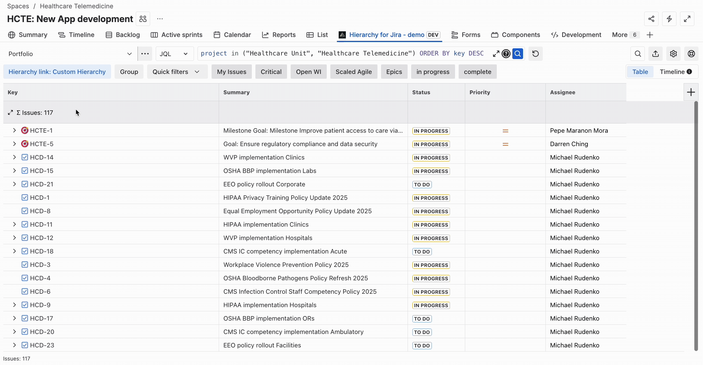703x365 pixels.
Task: Expand the HCD-14 row
Action: [14, 157]
